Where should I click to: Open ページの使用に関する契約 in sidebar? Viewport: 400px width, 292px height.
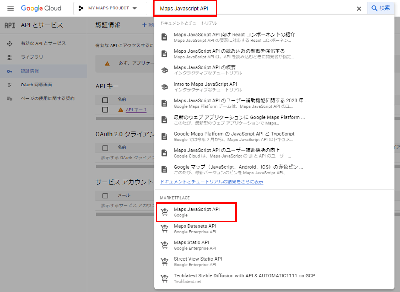point(43,98)
